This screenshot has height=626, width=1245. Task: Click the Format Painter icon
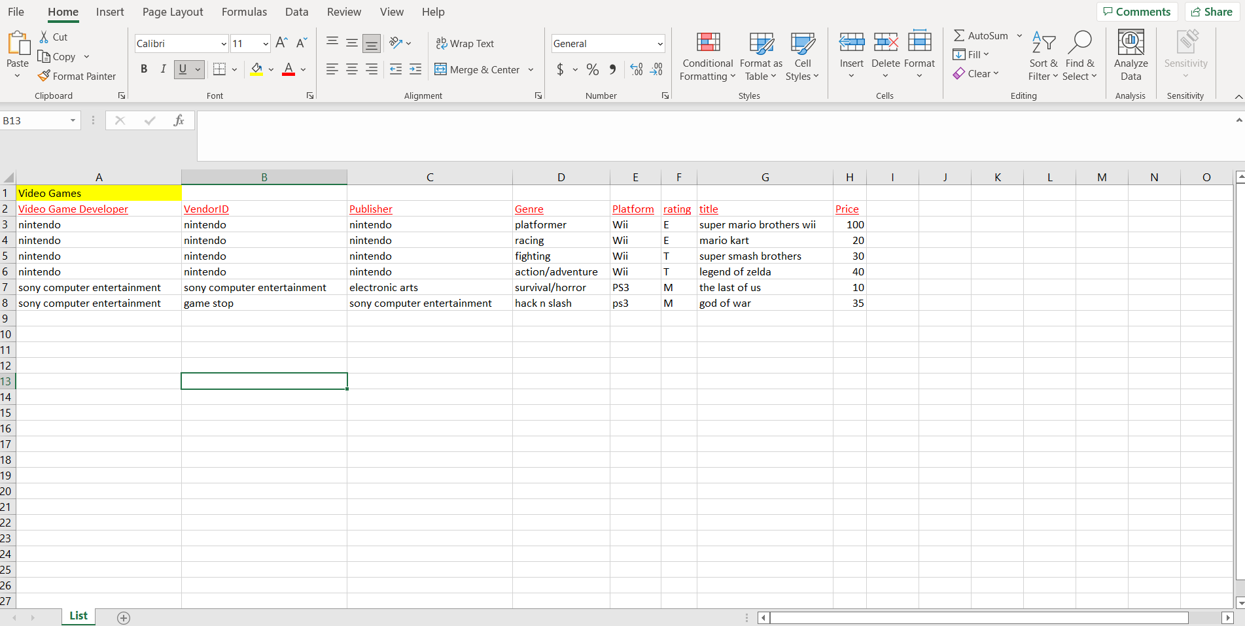click(43, 76)
